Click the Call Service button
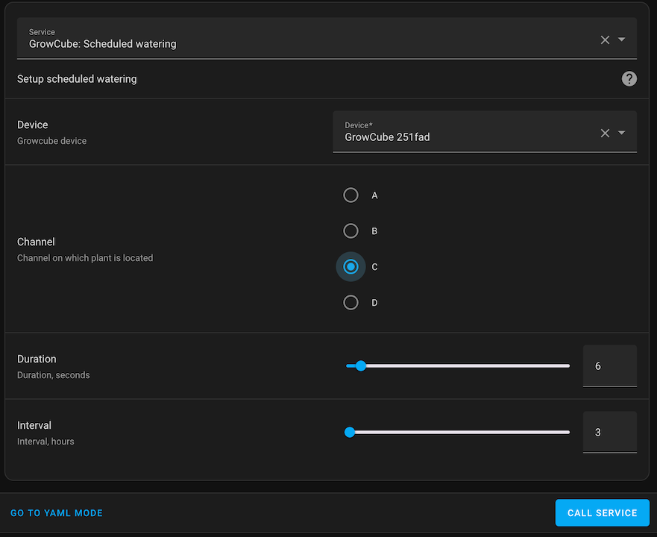 pos(602,512)
